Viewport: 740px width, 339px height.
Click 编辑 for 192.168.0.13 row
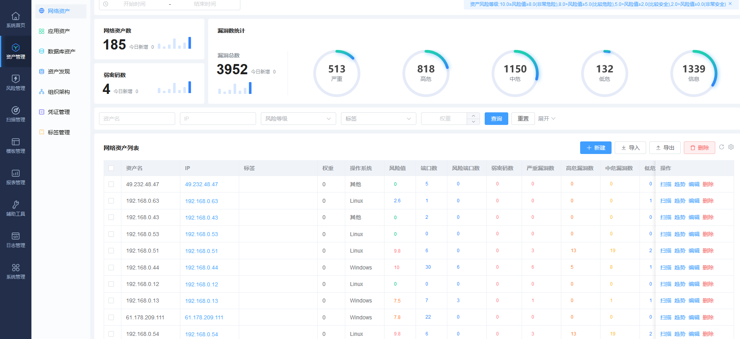tap(694, 301)
